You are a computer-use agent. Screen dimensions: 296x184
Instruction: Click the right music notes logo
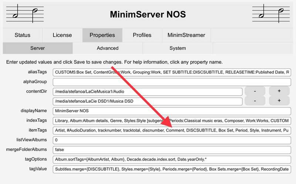pyautogui.click(x=273, y=14)
